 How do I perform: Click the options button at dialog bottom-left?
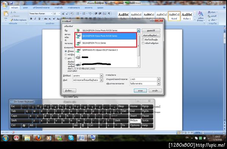click(x=70, y=90)
